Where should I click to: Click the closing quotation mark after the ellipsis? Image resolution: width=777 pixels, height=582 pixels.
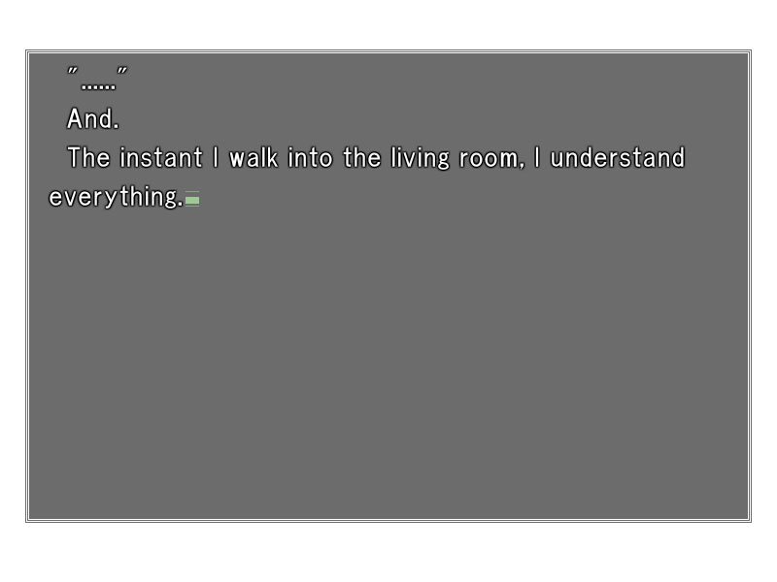click(x=121, y=71)
